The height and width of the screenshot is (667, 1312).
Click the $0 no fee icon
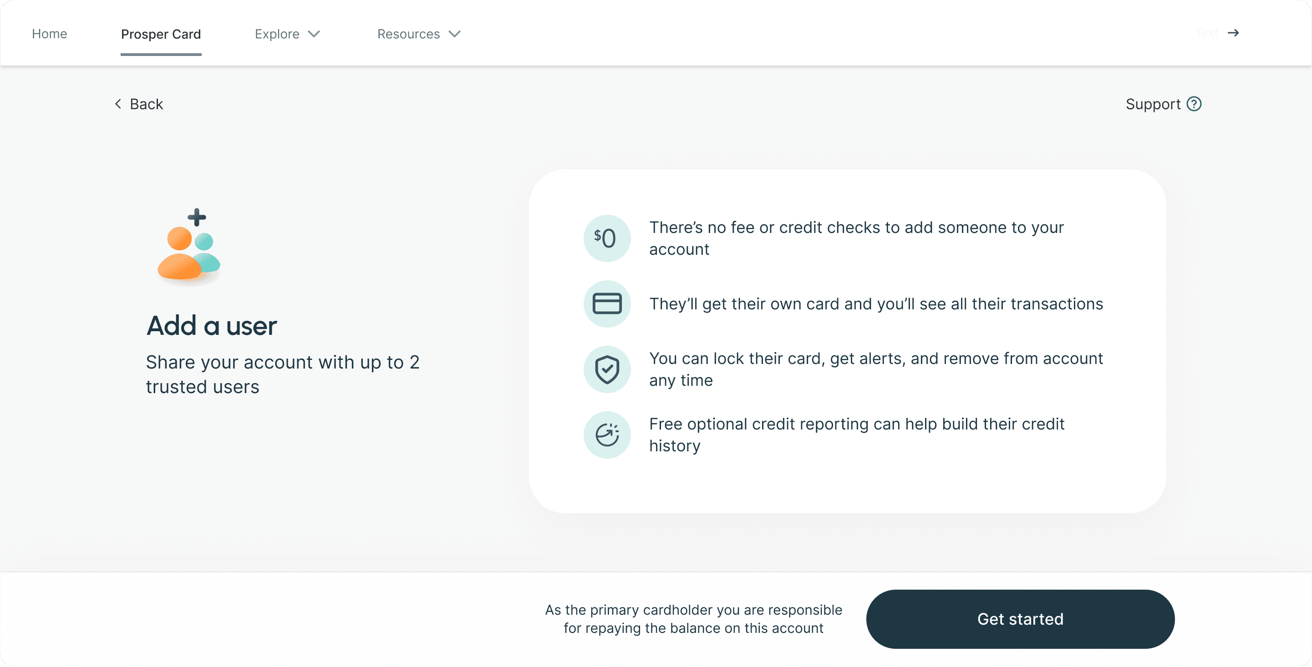[606, 238]
